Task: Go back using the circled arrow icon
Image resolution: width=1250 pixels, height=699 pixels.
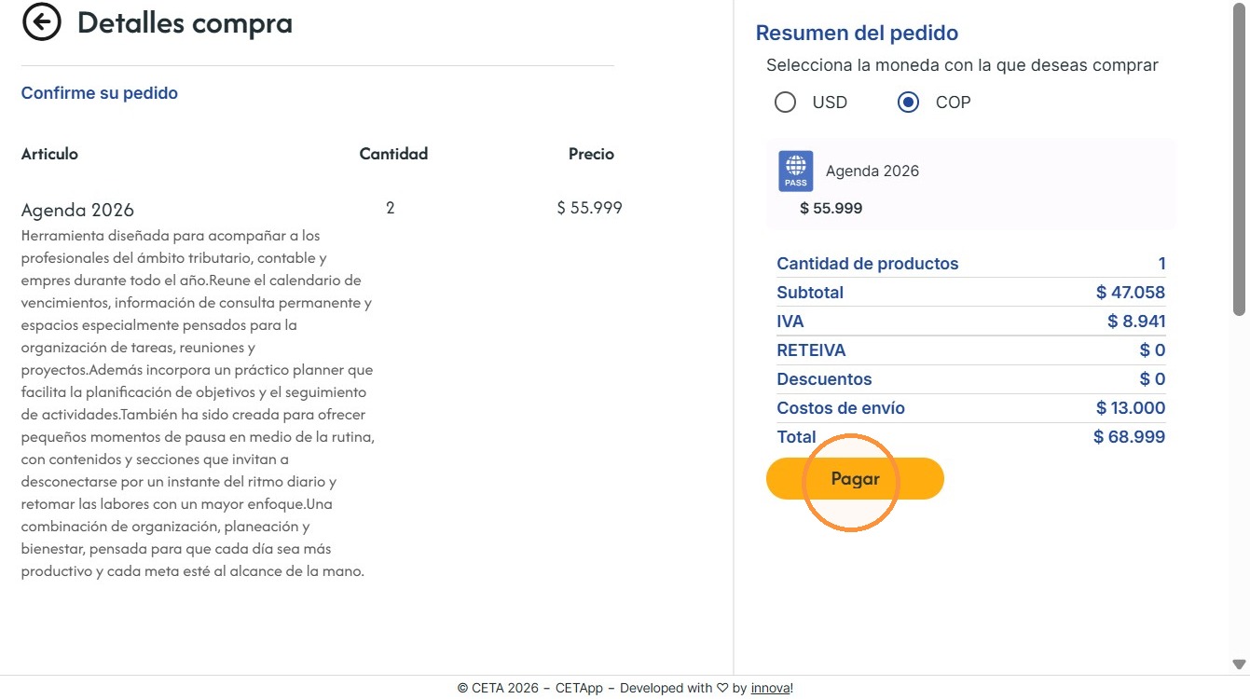Action: pos(42,22)
